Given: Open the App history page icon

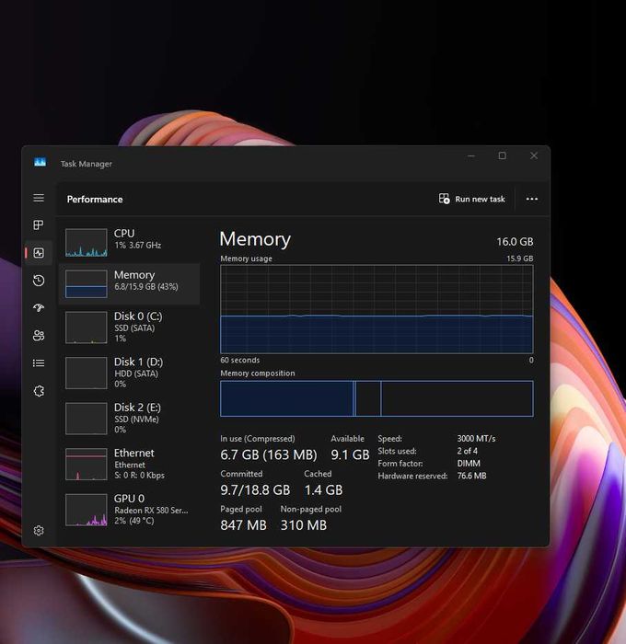Looking at the screenshot, I should tap(39, 281).
